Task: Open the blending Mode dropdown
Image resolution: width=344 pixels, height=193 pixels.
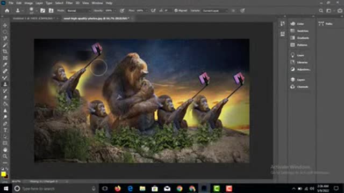Action: (78, 11)
